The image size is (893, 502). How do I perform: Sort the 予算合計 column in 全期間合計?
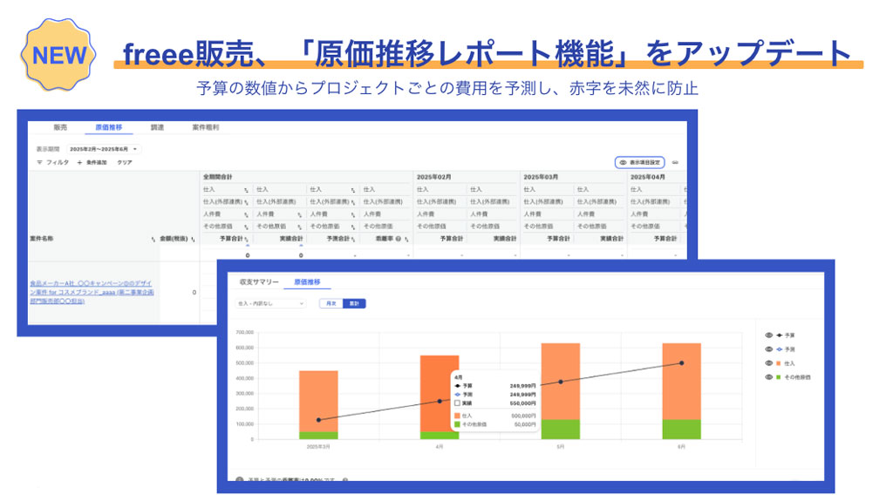247,240
